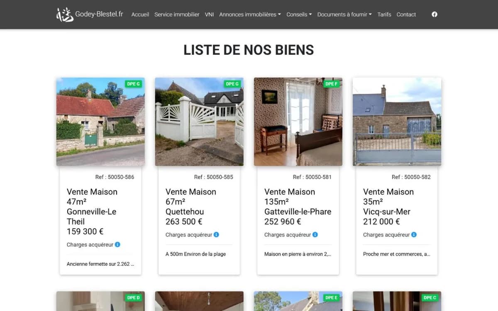498x311 pixels.
Task: Show info for Vicq-sur-Mer charges acquéreur
Action: [414, 235]
